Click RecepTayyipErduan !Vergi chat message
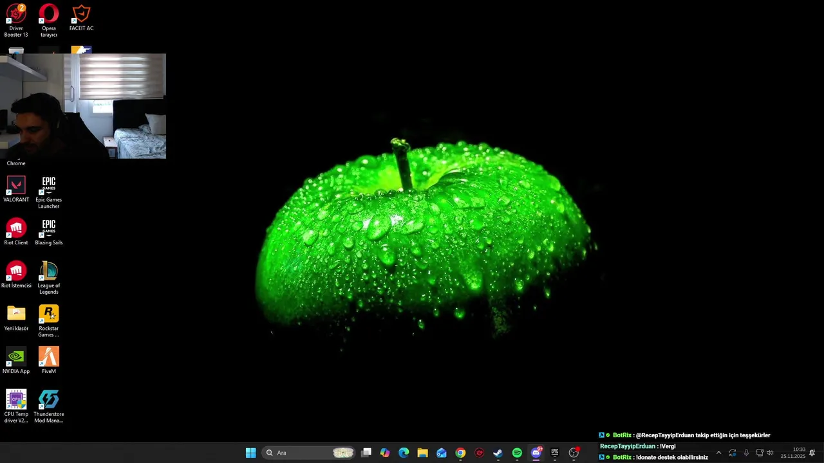Screen dimensions: 824x463 638,446
